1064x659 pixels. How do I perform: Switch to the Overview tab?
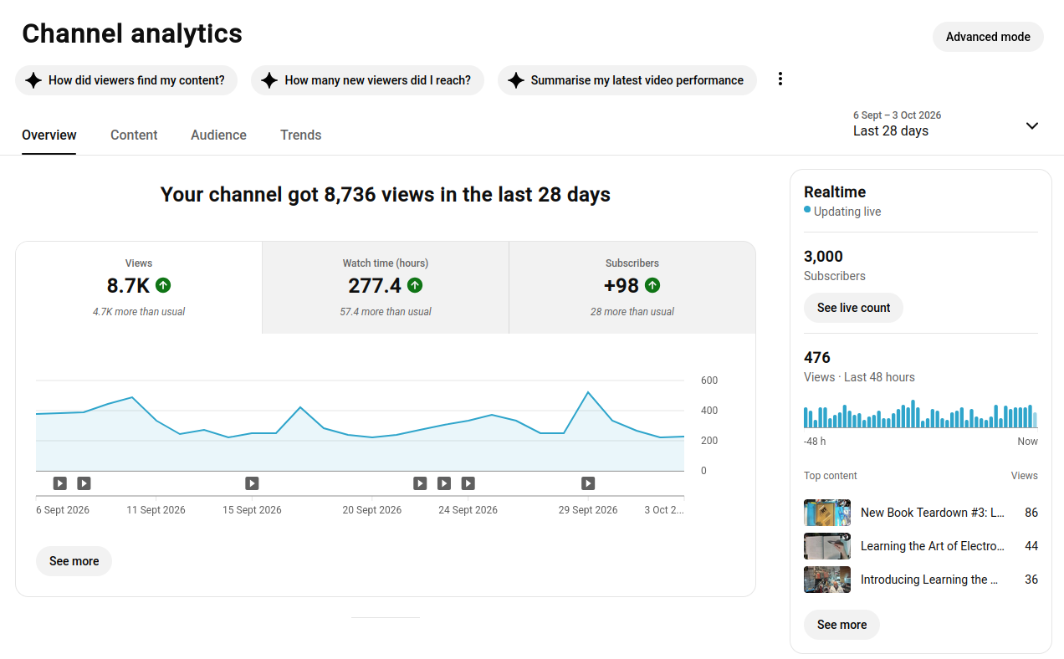point(49,135)
